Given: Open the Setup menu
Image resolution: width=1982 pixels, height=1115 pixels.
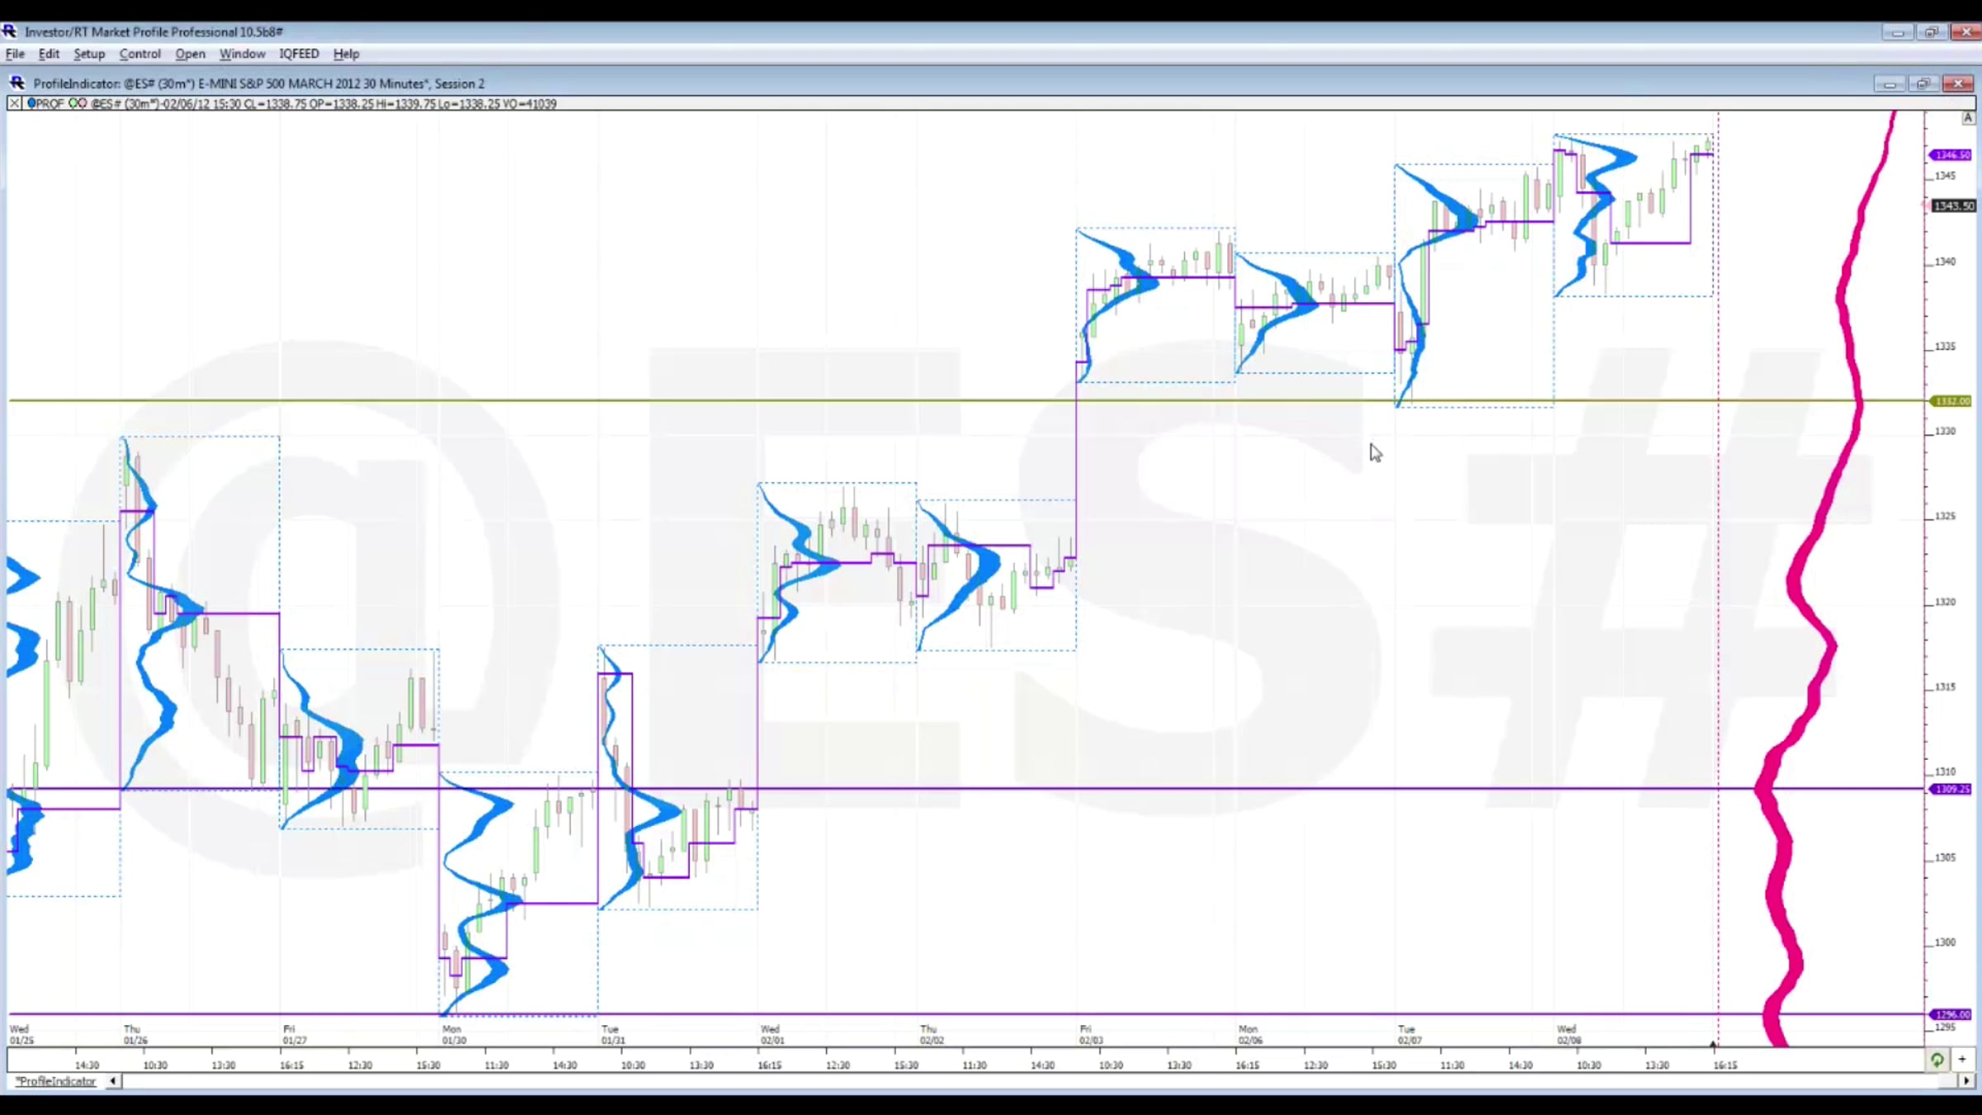Looking at the screenshot, I should (89, 54).
